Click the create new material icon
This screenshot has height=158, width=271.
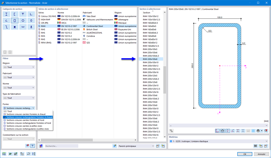point(261,146)
